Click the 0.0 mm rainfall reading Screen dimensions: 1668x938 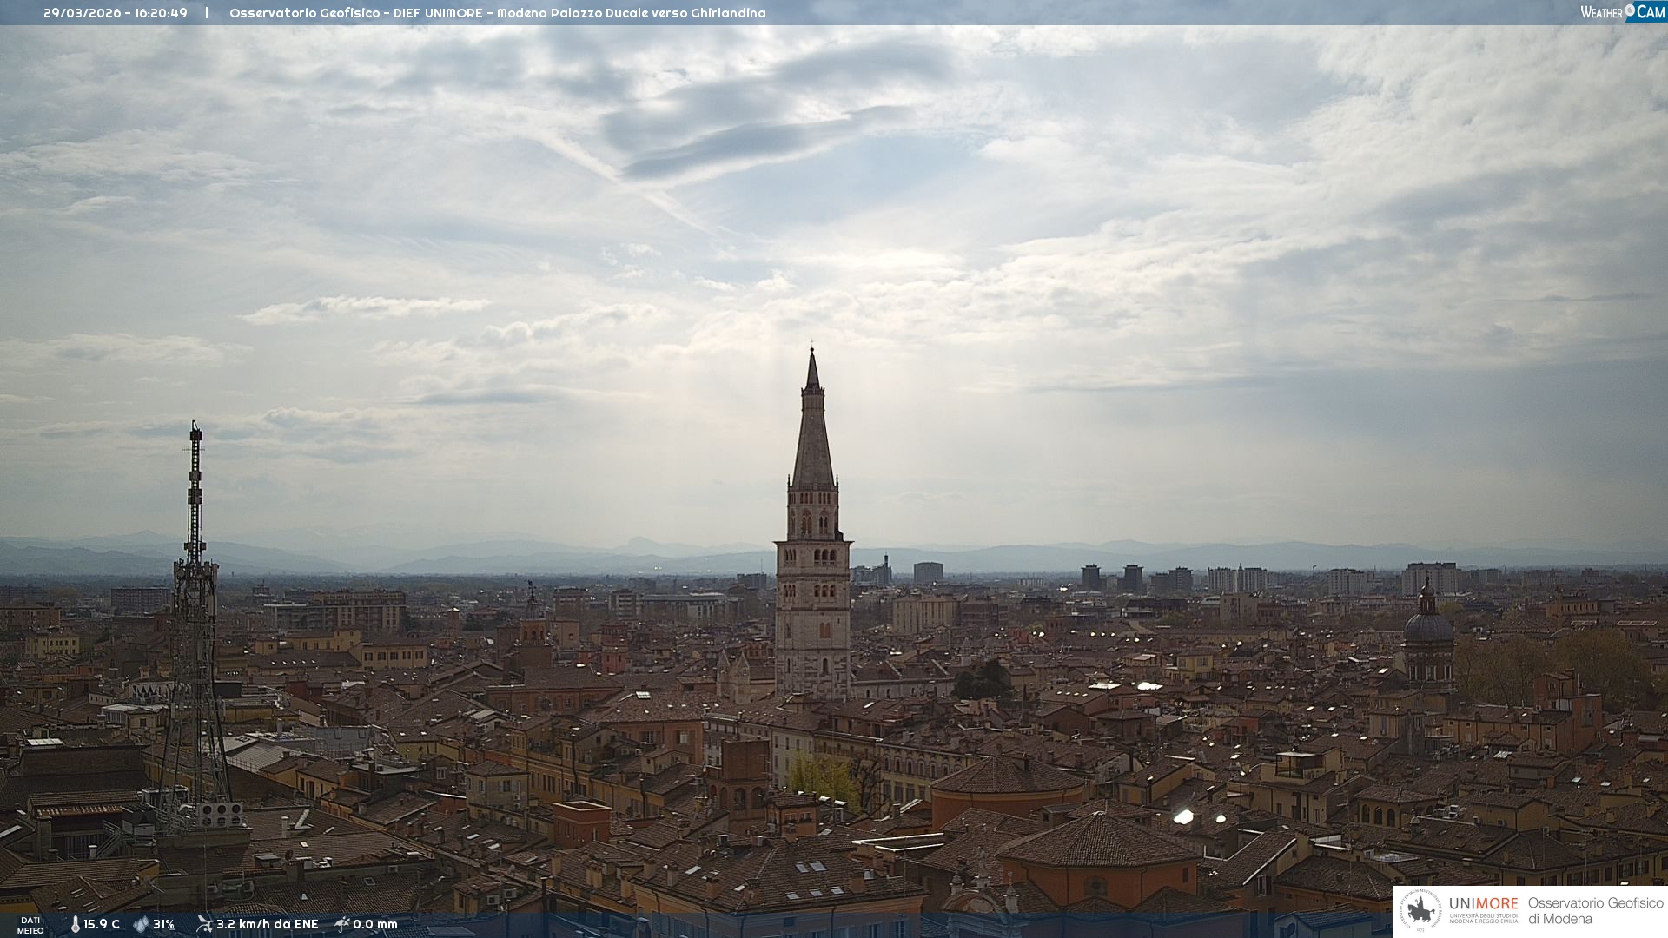click(375, 925)
